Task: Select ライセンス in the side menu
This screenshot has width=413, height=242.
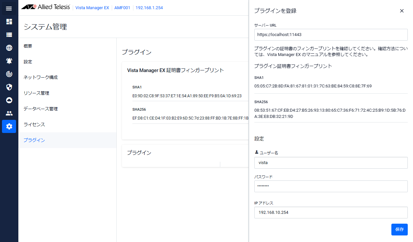Action: coord(34,125)
